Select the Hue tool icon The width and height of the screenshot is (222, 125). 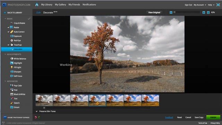click(12, 90)
